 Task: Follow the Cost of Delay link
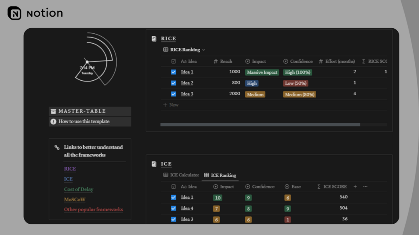pos(78,189)
